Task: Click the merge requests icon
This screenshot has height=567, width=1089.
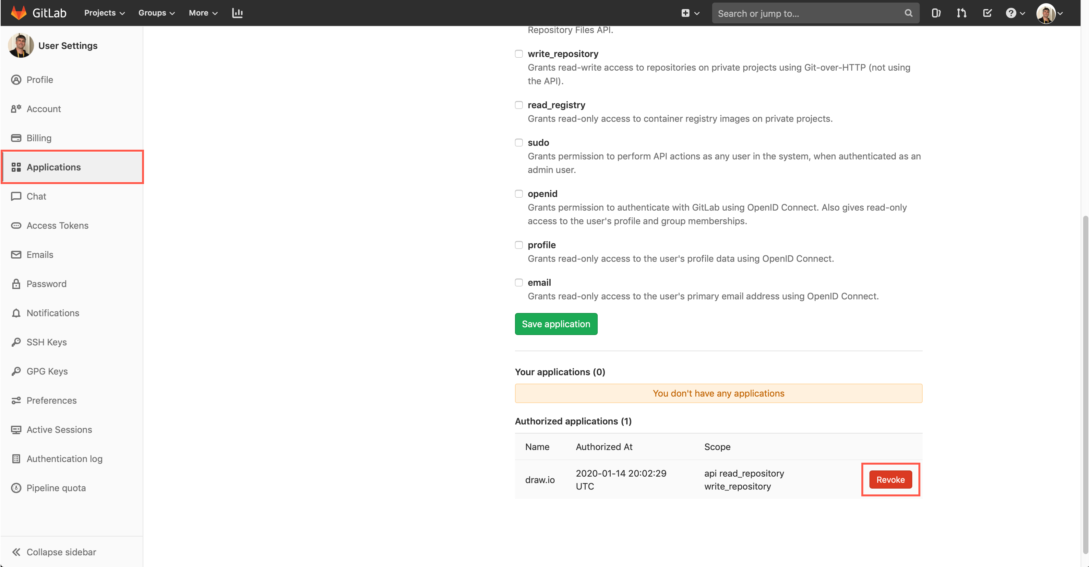Action: (x=961, y=13)
